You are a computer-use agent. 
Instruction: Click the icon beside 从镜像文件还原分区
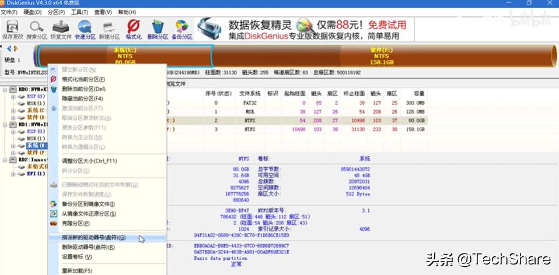54,214
